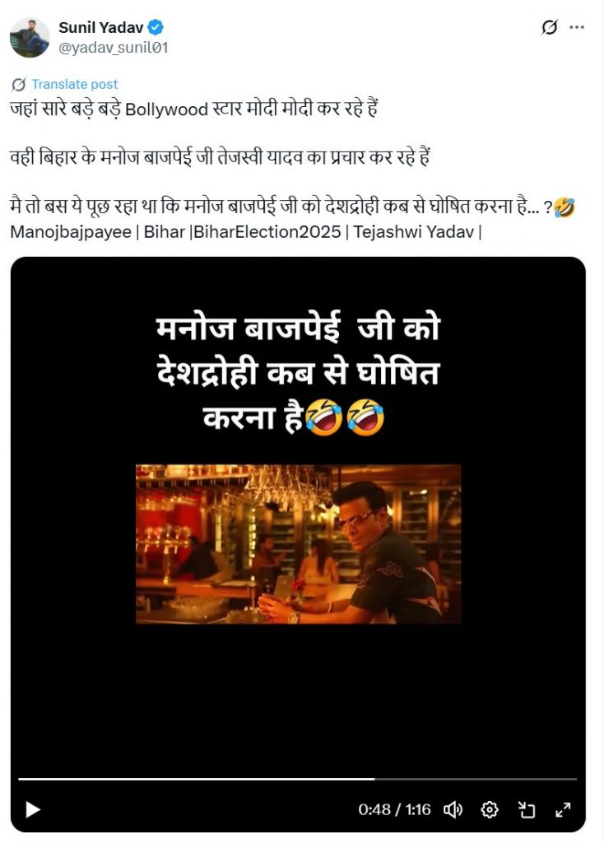Screen dimensions: 604x843
Task: Click the BiharElection2025 text in post
Action: [x=267, y=231]
